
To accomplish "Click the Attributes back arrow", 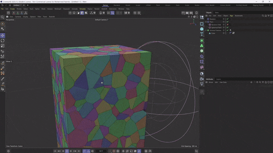I will tap(252, 82).
